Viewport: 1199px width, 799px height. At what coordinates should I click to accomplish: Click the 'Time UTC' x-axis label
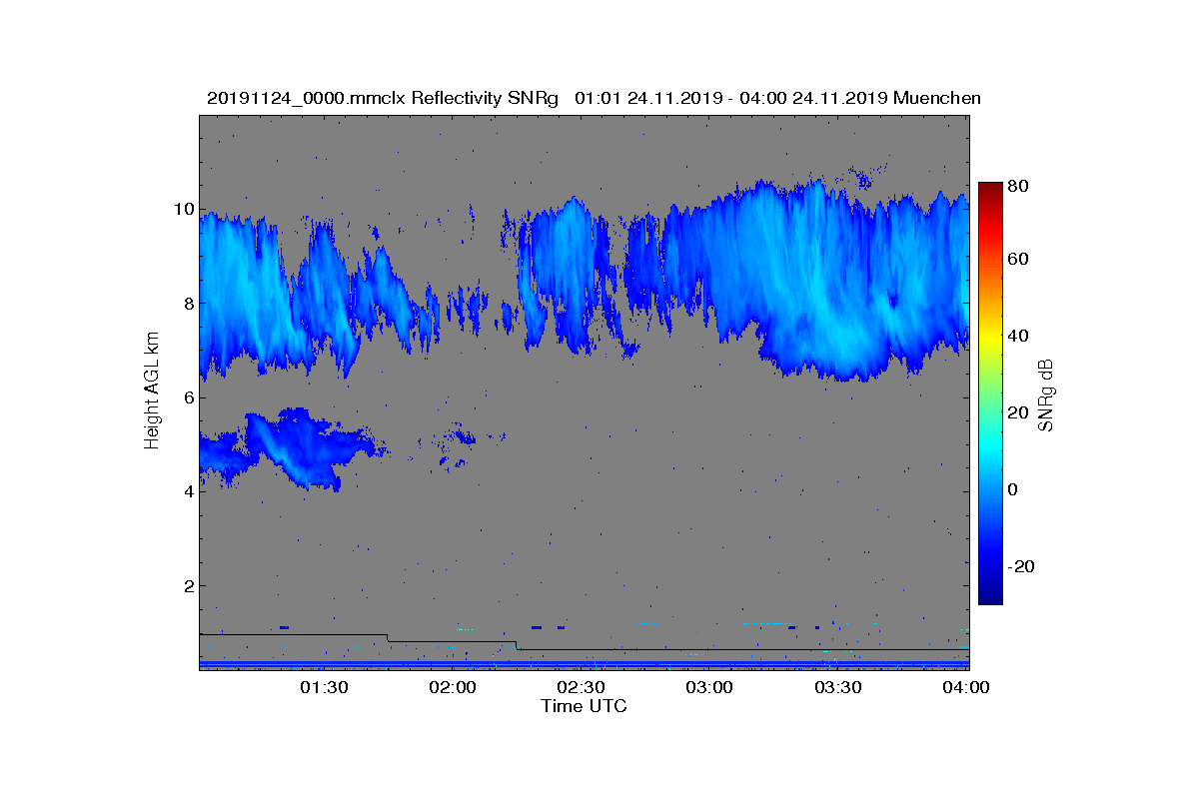(585, 706)
